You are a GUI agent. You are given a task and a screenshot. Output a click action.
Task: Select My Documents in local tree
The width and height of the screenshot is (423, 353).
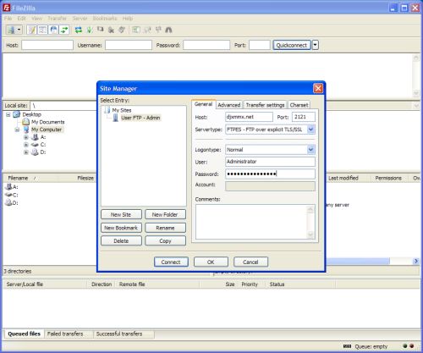47,122
